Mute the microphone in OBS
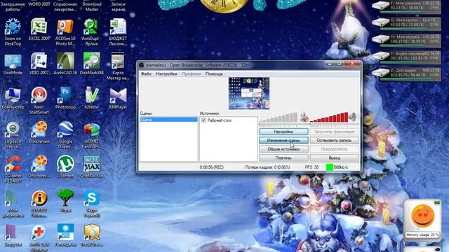449x252 pixels. [x=304, y=117]
